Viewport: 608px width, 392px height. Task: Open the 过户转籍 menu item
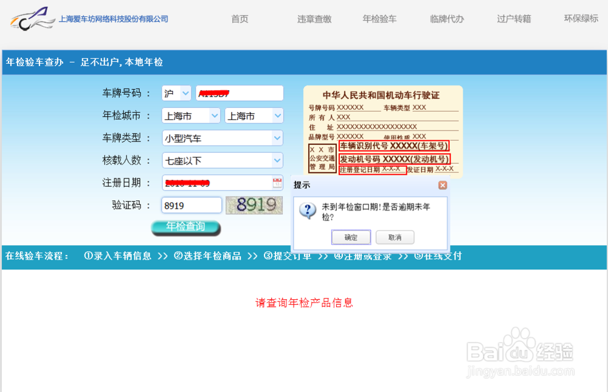pyautogui.click(x=514, y=19)
